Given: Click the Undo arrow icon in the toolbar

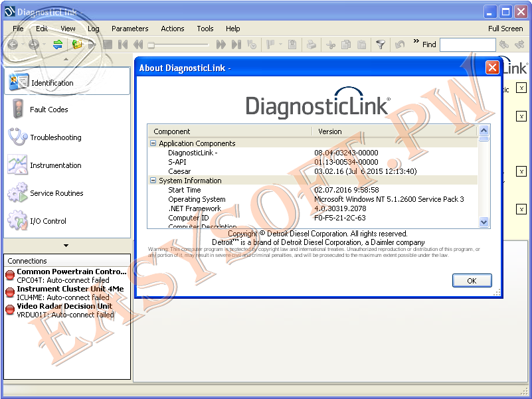Looking at the screenshot, I should (400, 44).
